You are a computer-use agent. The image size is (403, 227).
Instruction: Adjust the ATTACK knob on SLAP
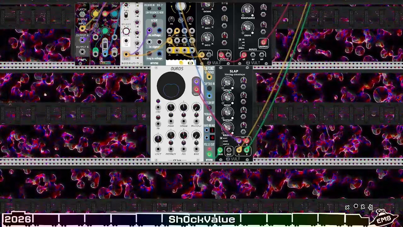point(227,83)
